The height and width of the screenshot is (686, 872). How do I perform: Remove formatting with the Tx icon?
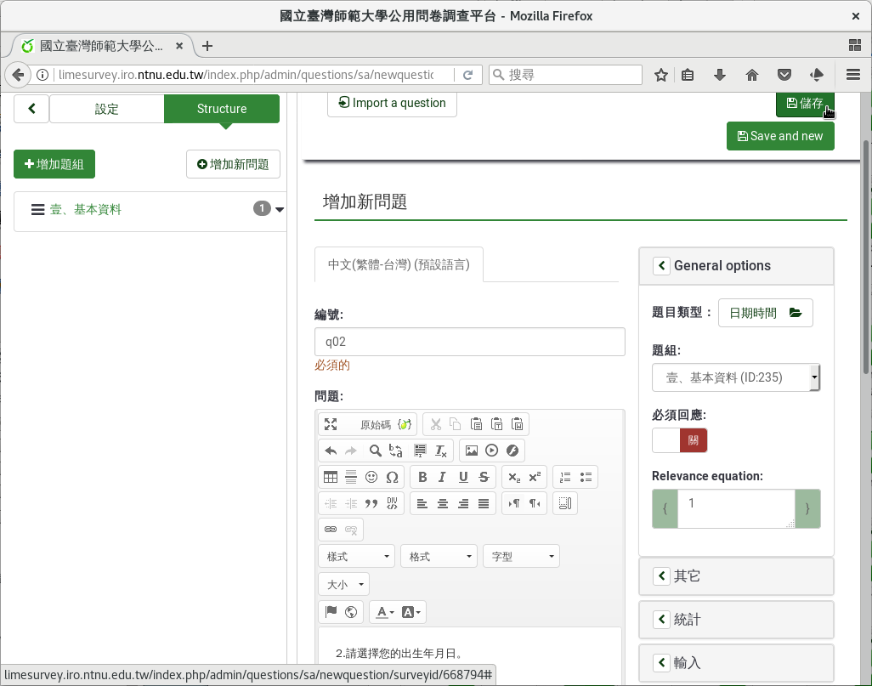[440, 451]
